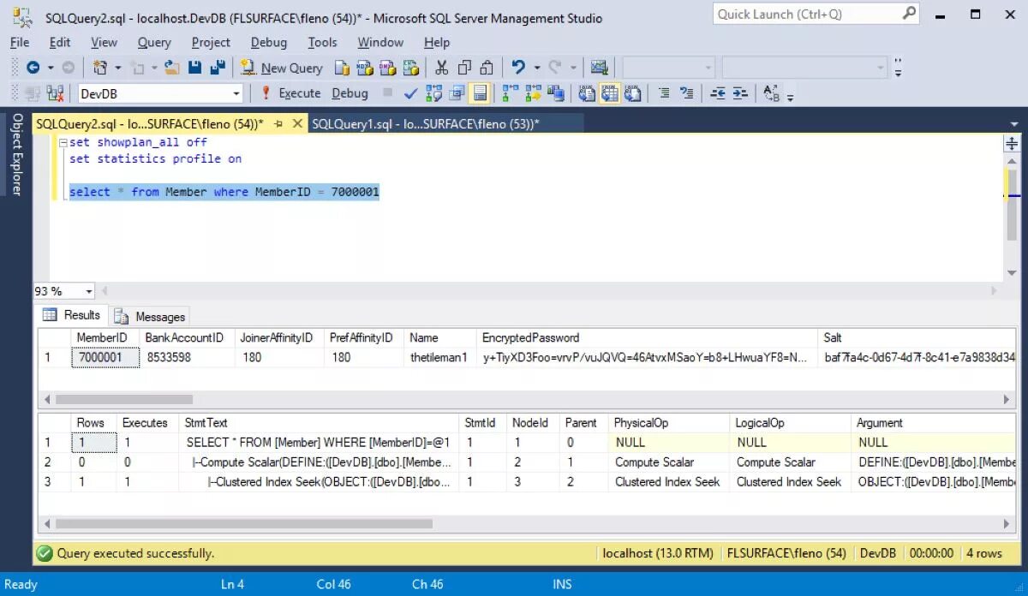Click the New Query button
This screenshot has height=596, width=1028.
click(x=281, y=68)
